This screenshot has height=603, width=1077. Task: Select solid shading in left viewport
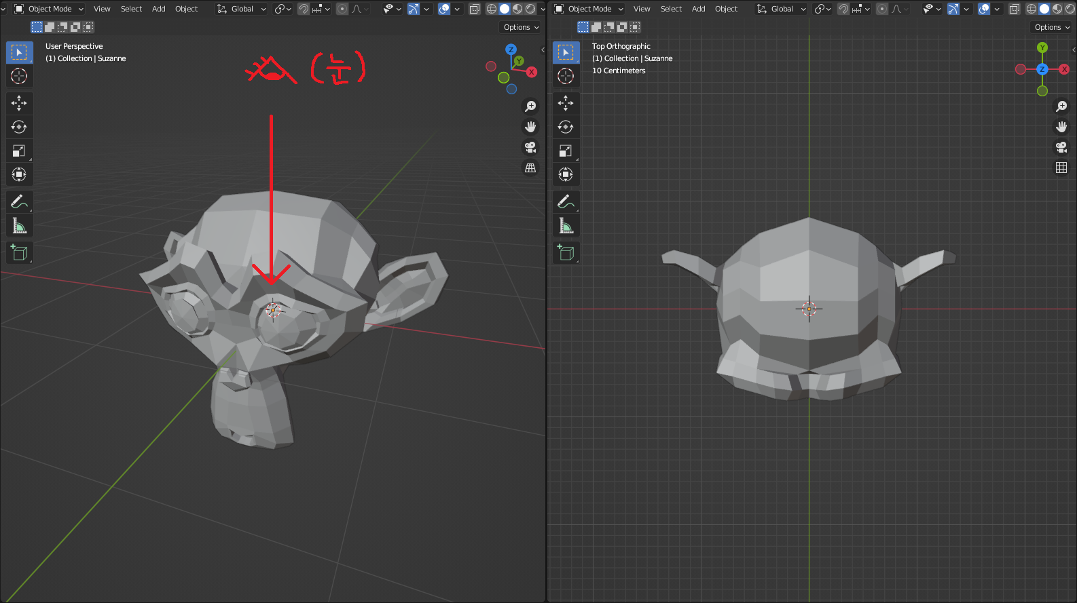click(x=505, y=9)
